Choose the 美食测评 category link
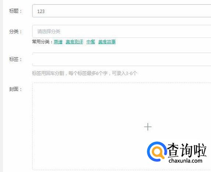The width and height of the screenshot is (211, 172). coord(74,42)
